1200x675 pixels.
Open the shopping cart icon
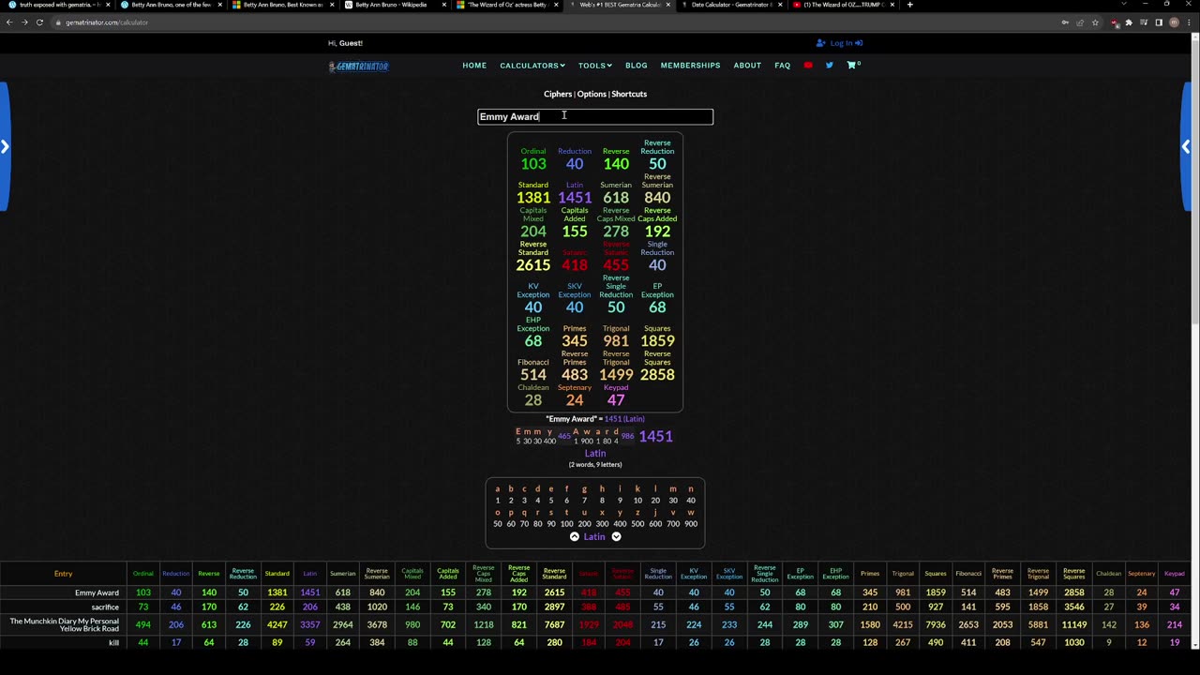pos(852,66)
